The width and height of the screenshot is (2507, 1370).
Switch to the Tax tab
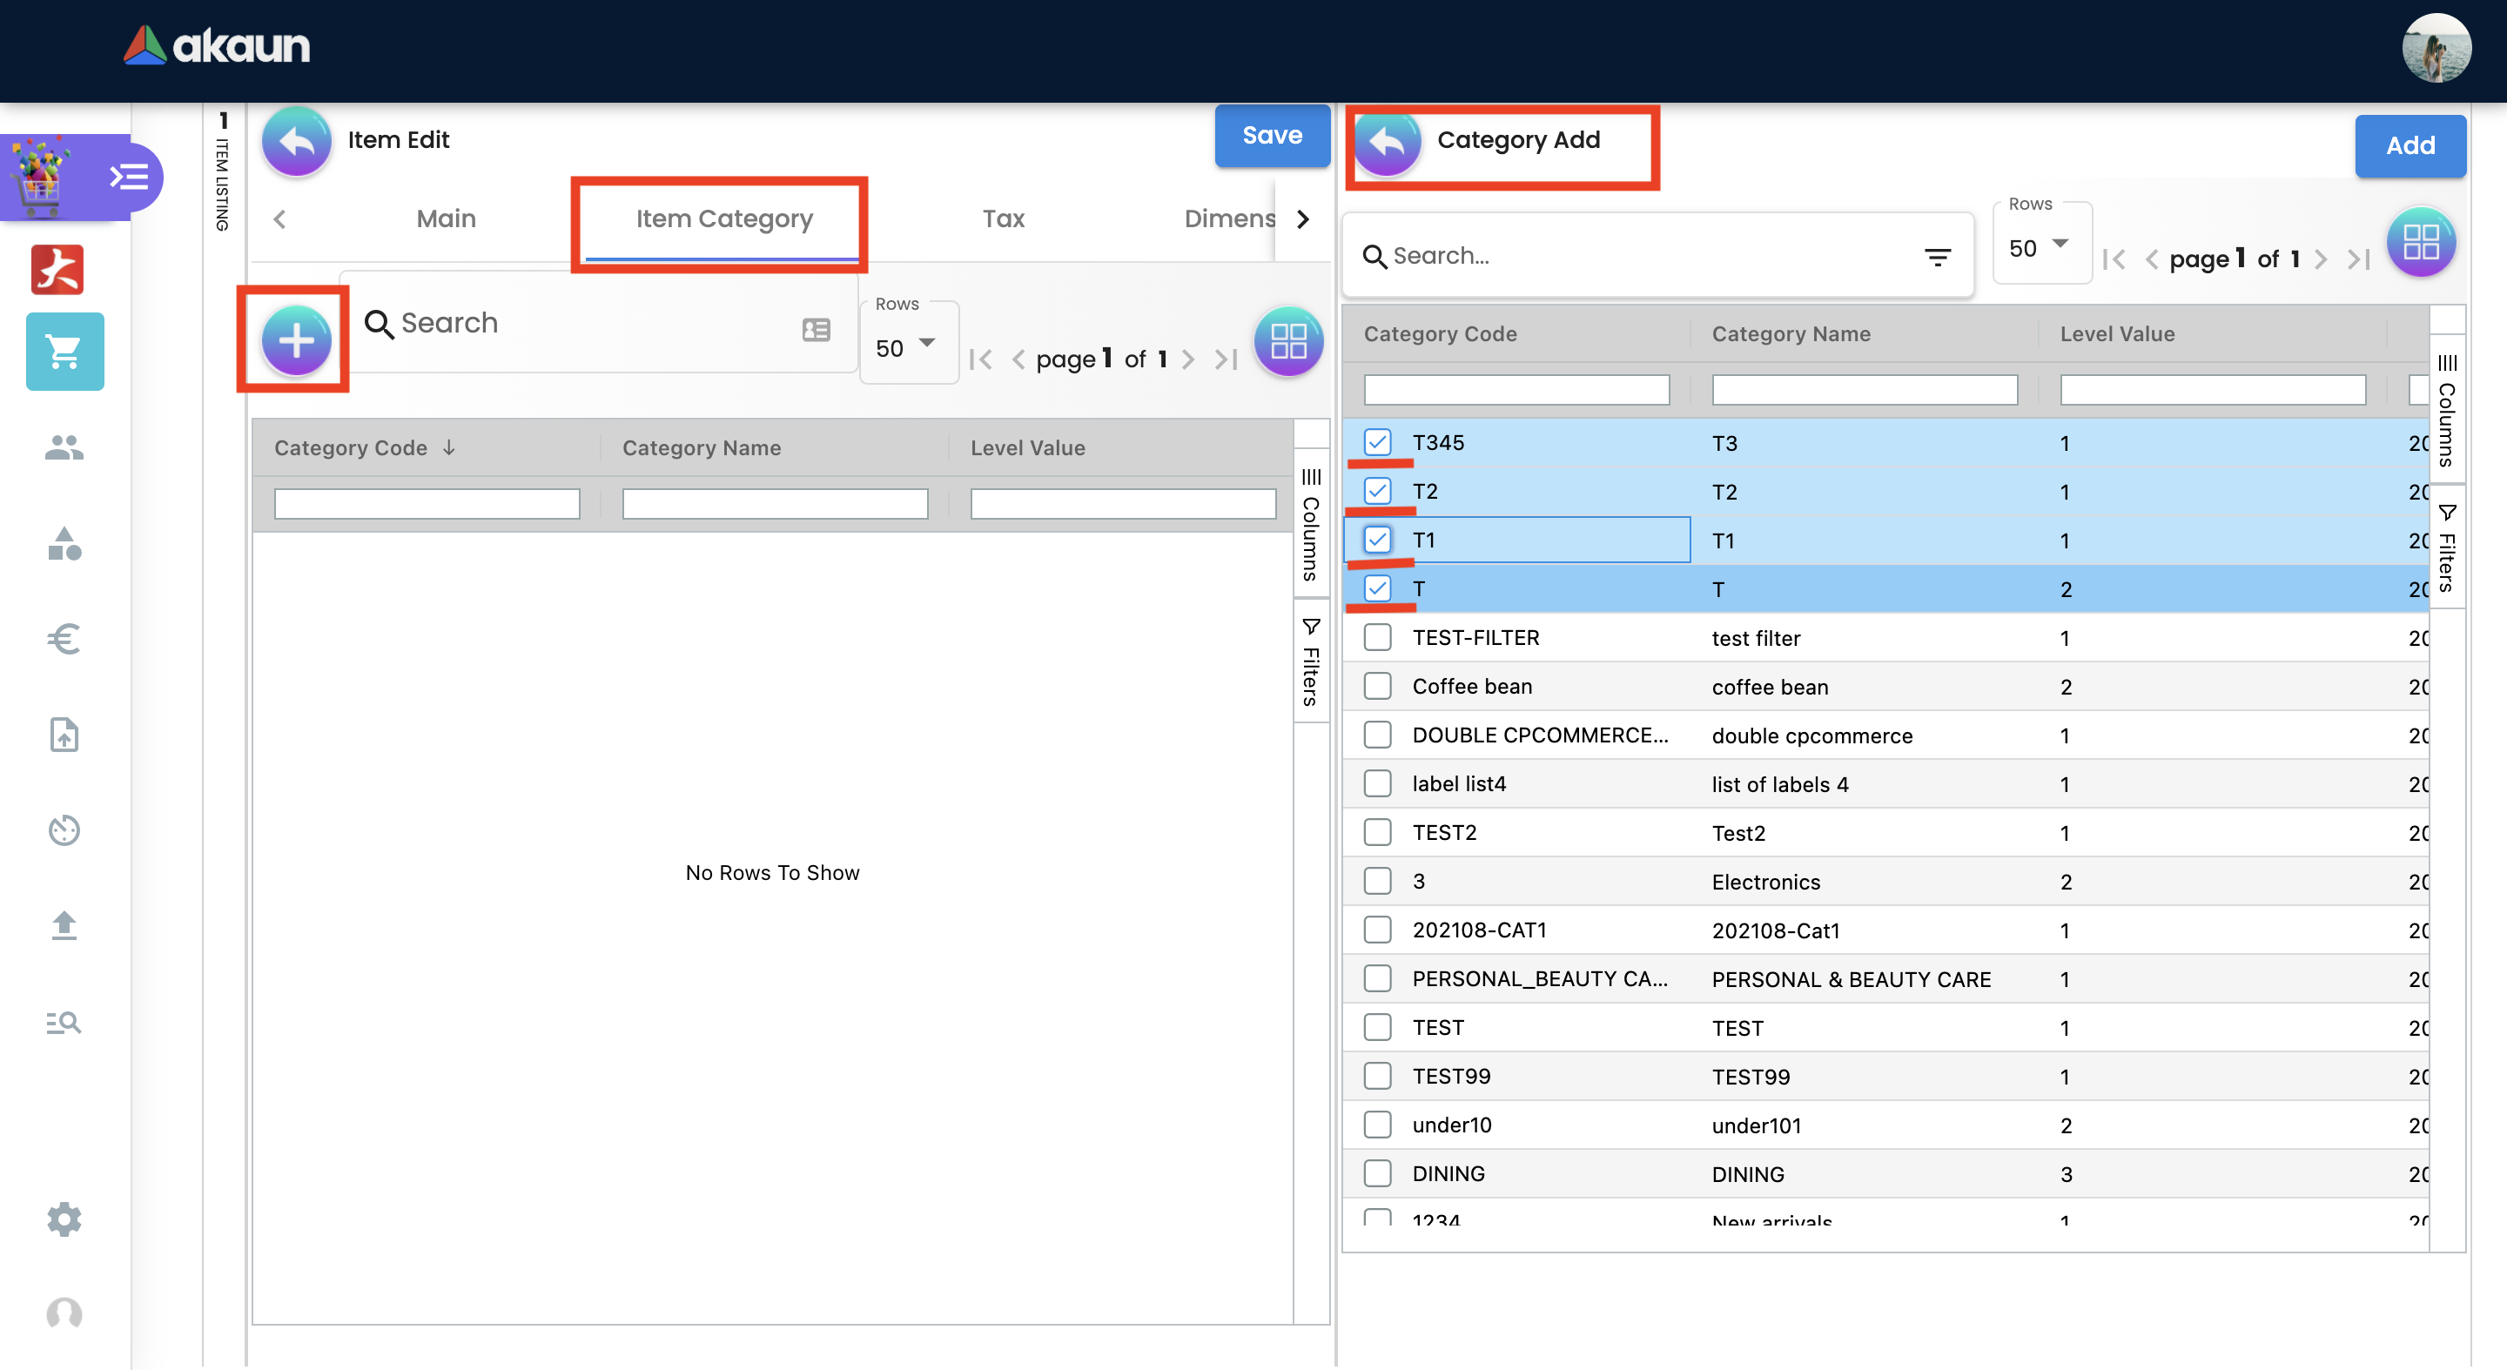pyautogui.click(x=1003, y=219)
